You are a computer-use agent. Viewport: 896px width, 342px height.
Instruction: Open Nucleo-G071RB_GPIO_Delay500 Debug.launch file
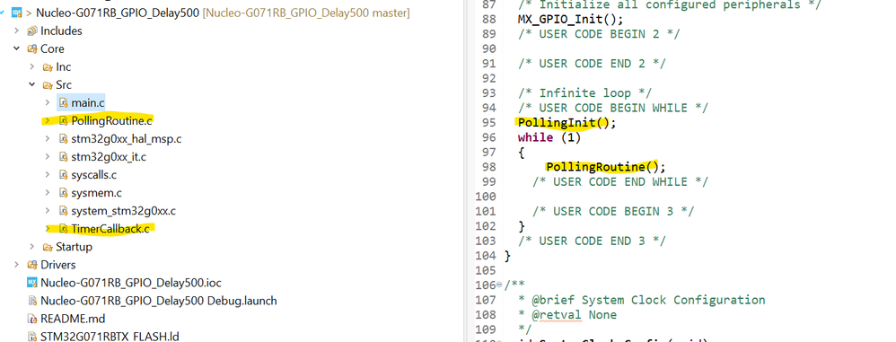coord(159,301)
